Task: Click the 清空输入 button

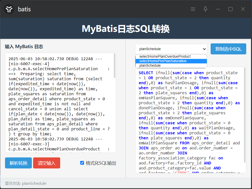Action: pyautogui.click(x=47, y=163)
